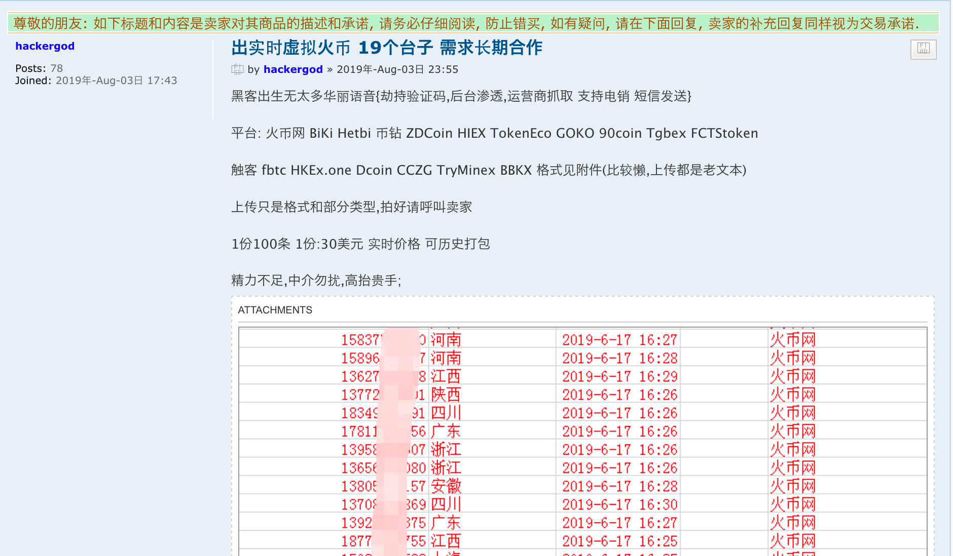Select the first 河南 entry in the attachment
This screenshot has height=556, width=953.
[x=446, y=340]
